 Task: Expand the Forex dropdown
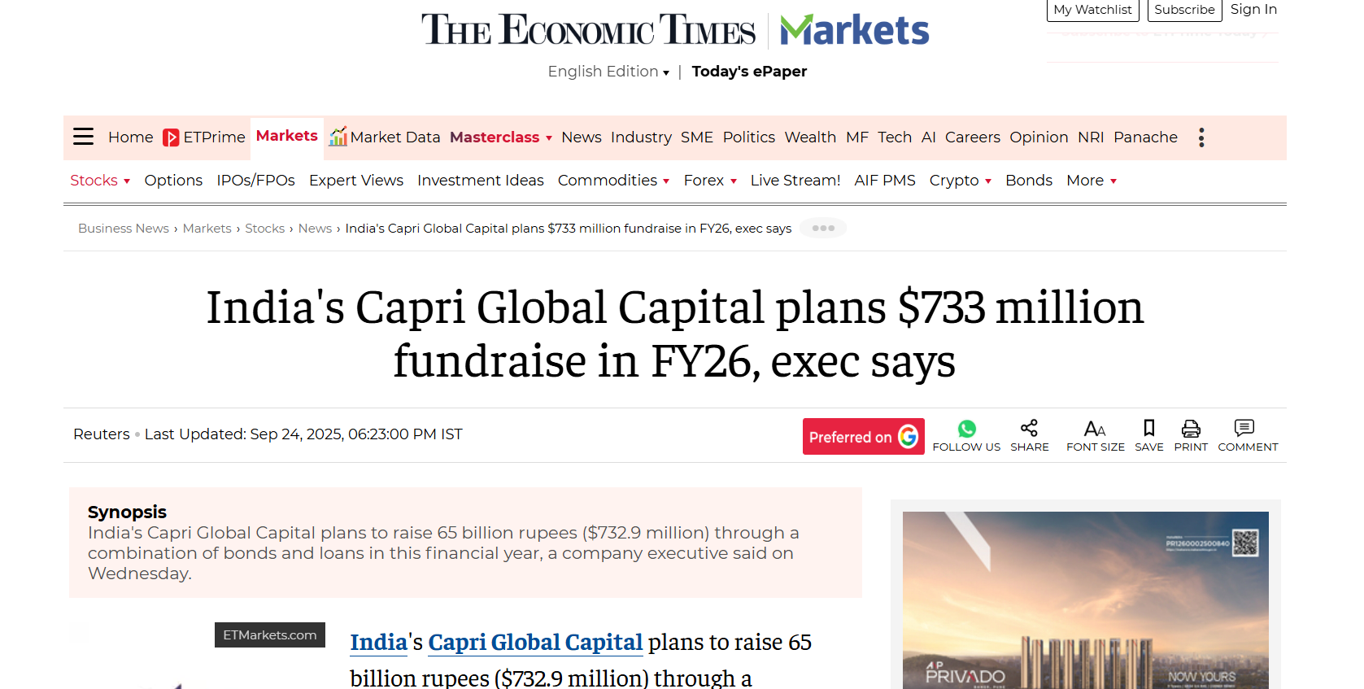(x=709, y=181)
